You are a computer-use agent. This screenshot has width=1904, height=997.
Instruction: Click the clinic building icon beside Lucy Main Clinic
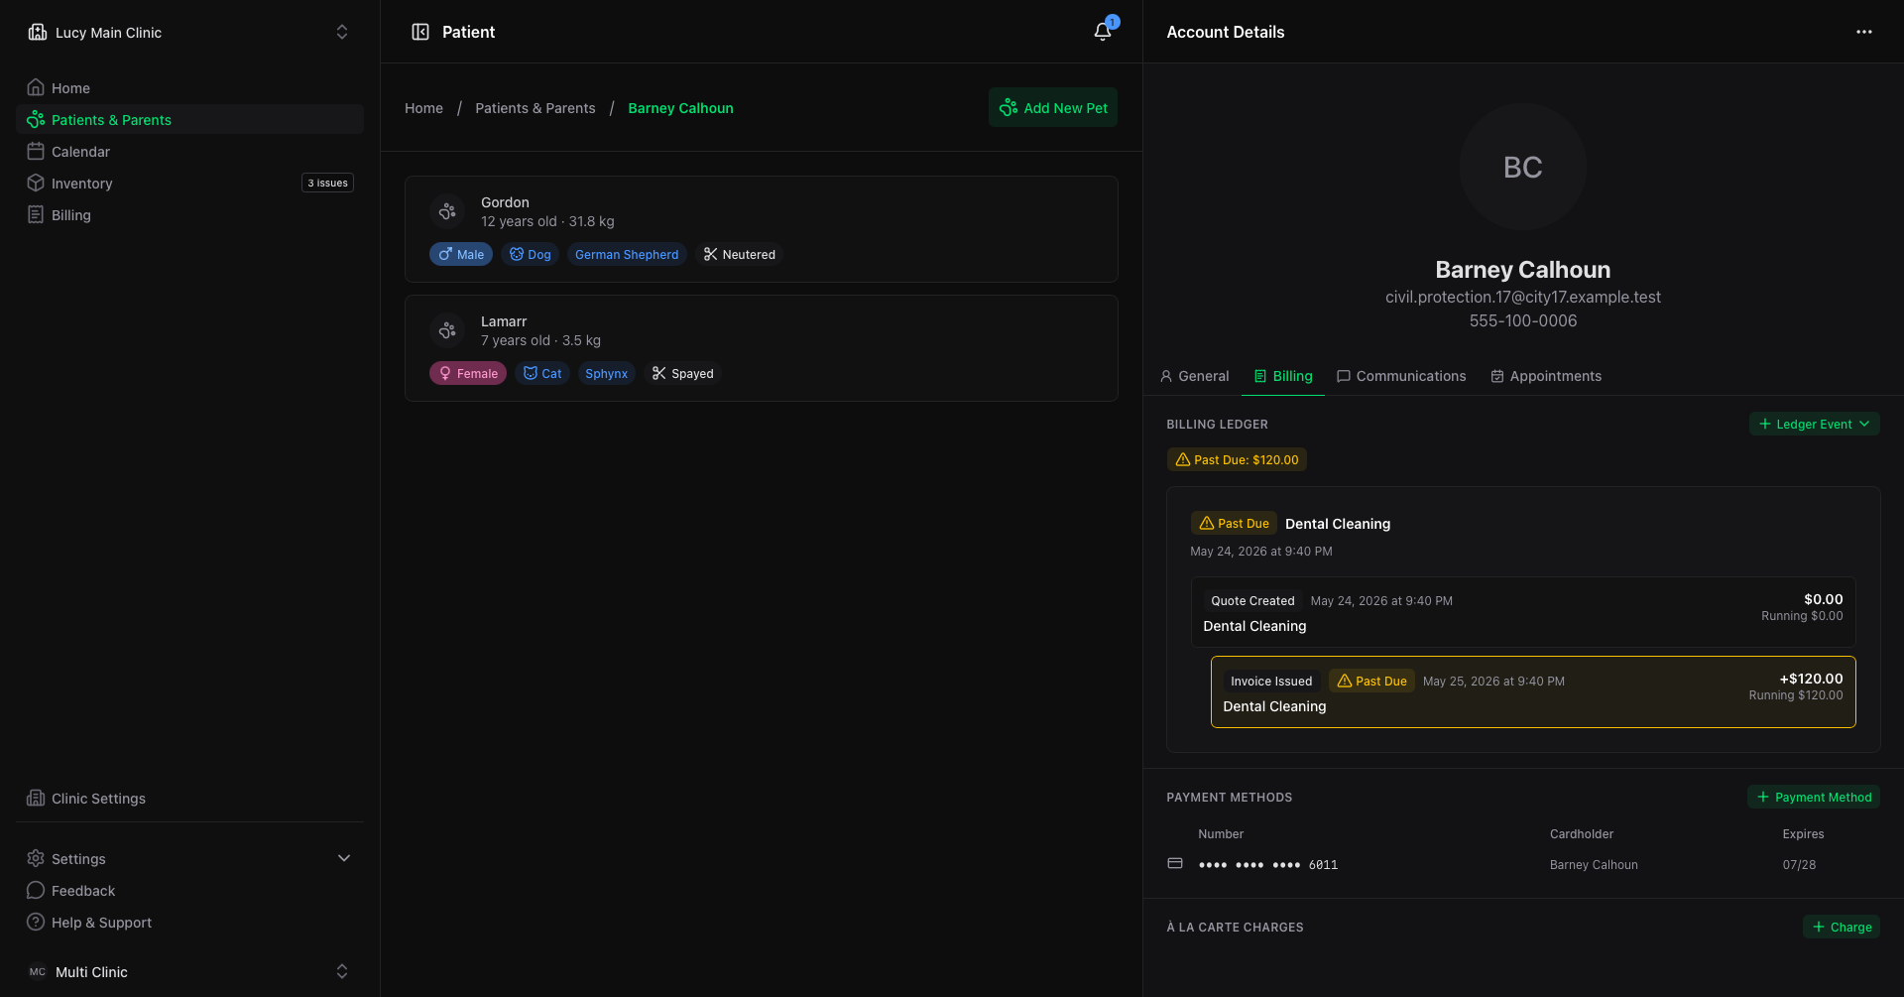coord(37,32)
